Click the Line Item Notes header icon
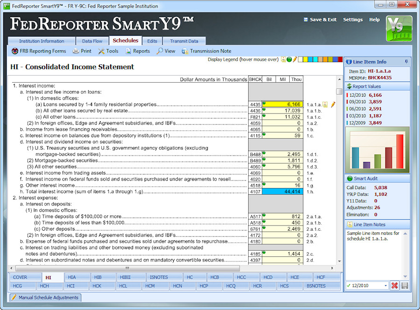Viewport: 420px width, 310px height. [x=350, y=225]
